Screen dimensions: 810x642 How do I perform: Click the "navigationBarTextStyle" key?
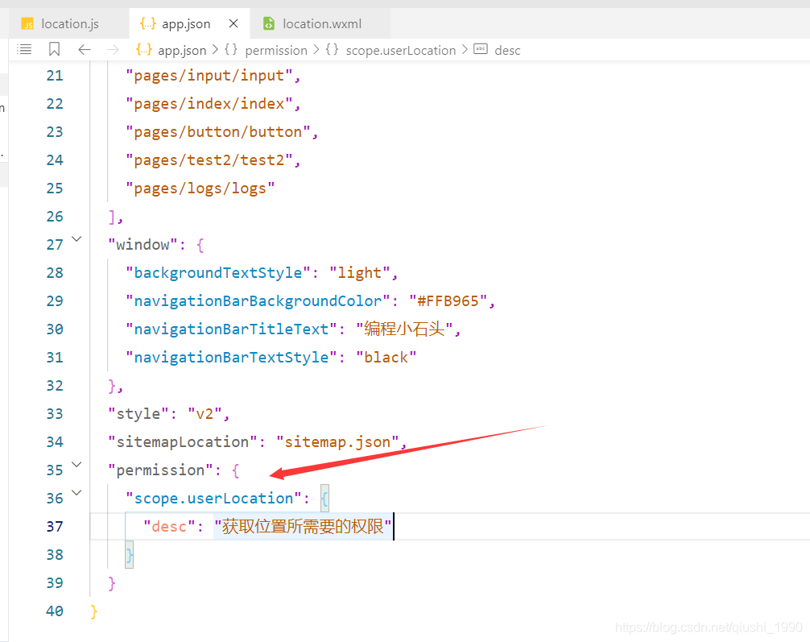click(x=231, y=357)
